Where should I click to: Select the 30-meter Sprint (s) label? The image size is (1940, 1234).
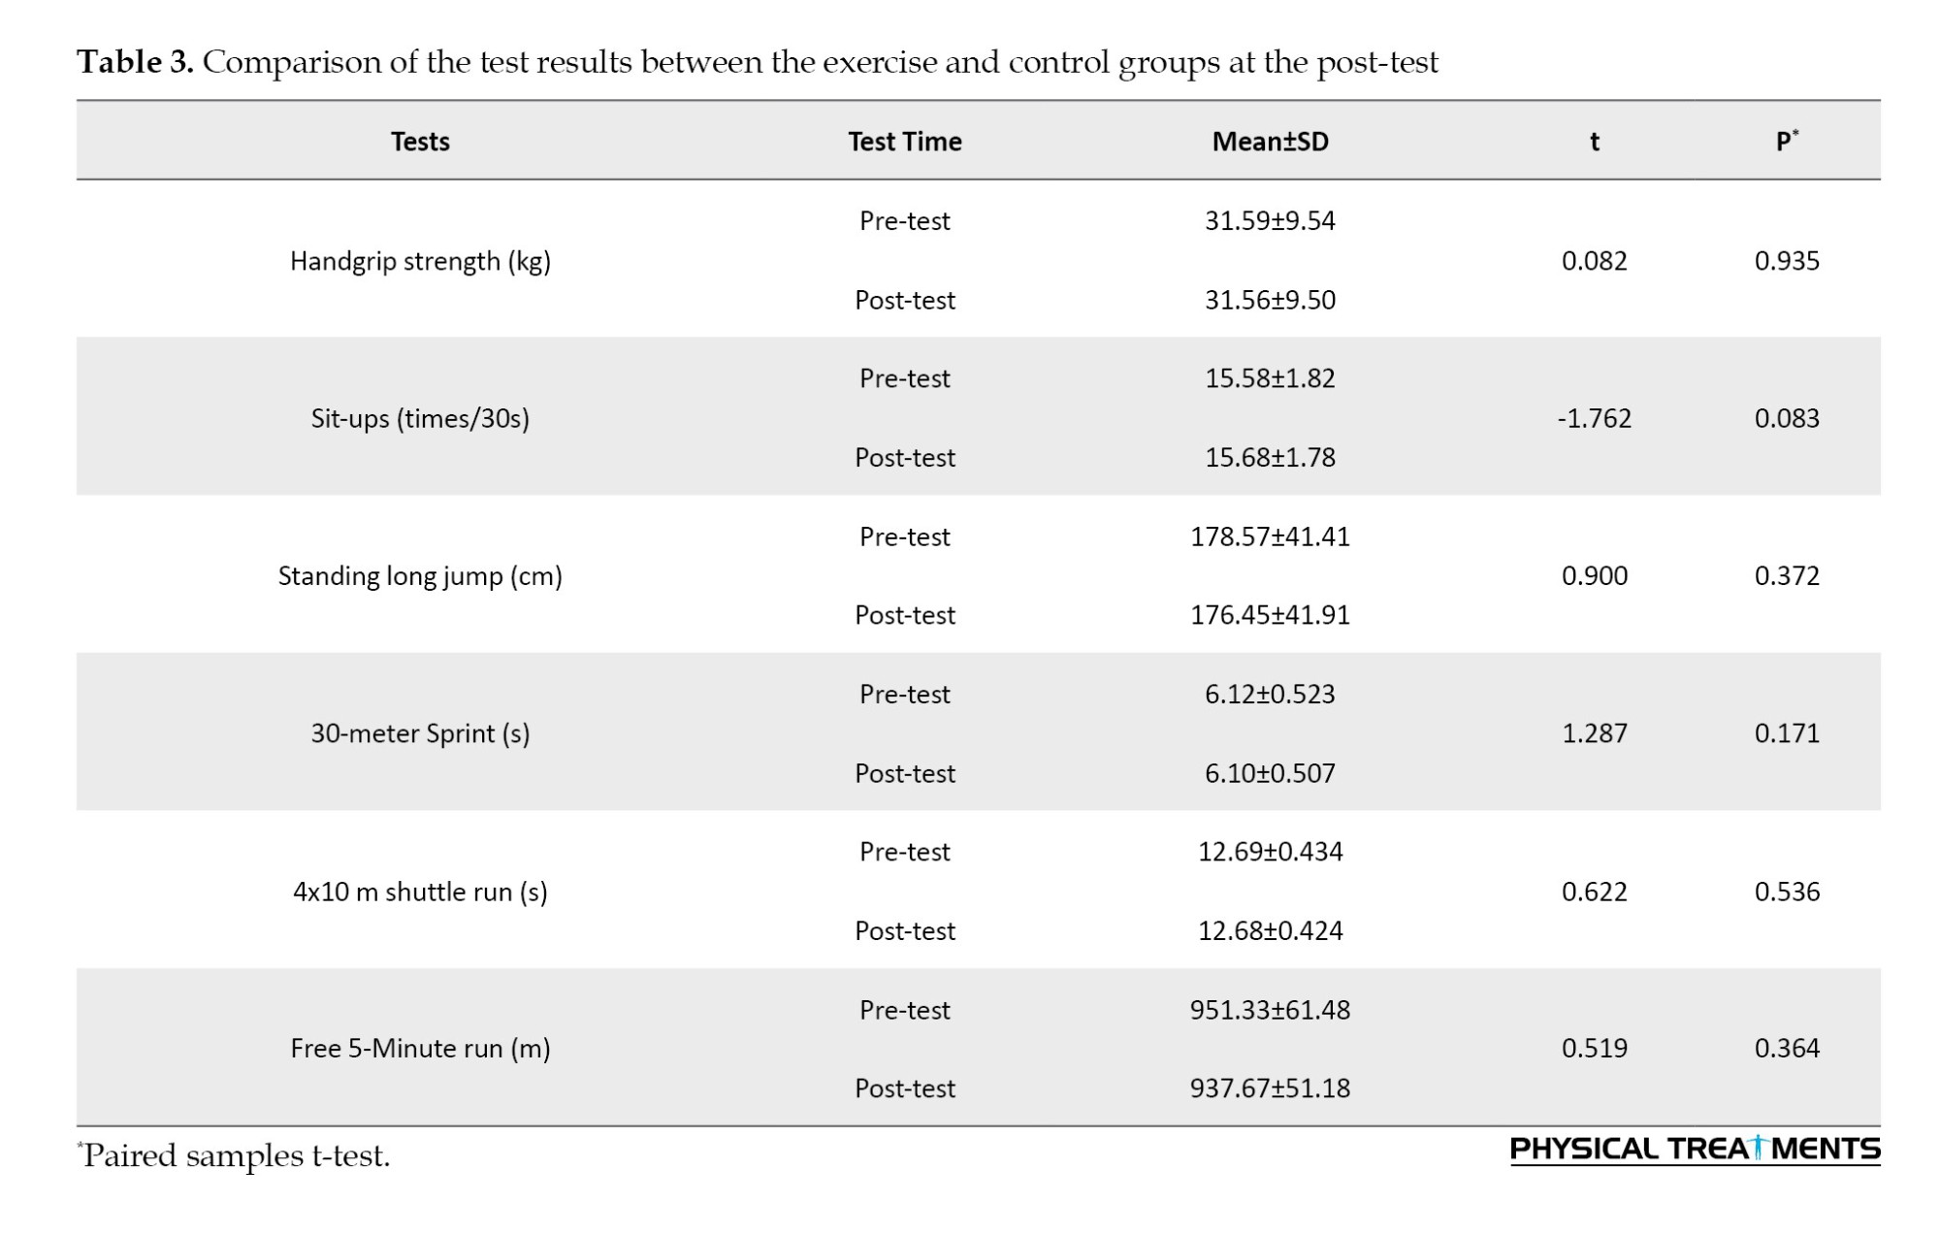point(420,733)
